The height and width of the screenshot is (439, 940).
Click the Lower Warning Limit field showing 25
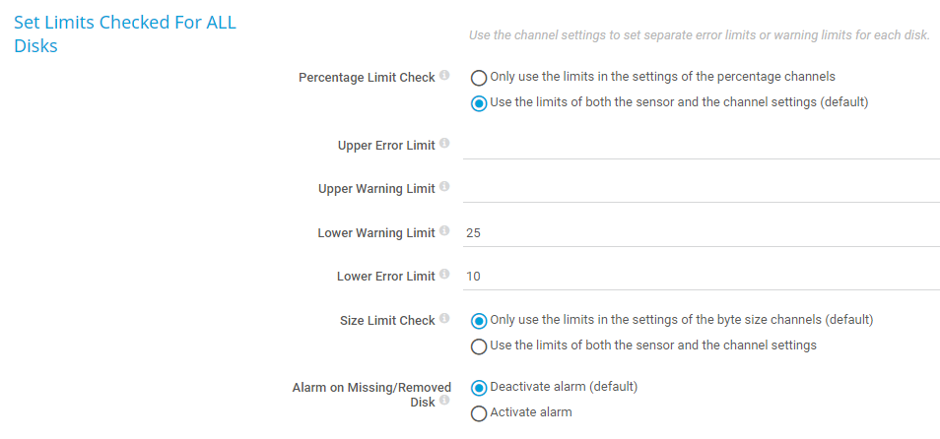click(x=700, y=233)
